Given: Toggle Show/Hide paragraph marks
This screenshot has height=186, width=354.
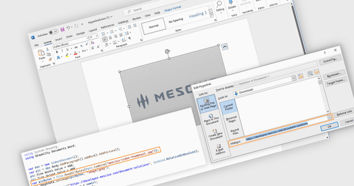Looking at the screenshot, I should click(130, 38).
